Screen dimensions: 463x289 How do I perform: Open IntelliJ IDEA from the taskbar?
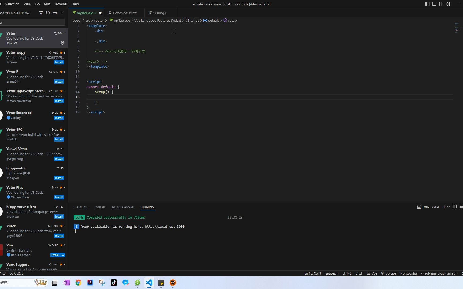(x=90, y=283)
